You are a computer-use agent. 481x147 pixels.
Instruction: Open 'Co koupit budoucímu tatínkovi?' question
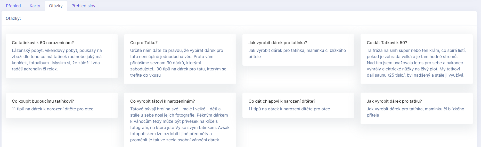(x=43, y=101)
